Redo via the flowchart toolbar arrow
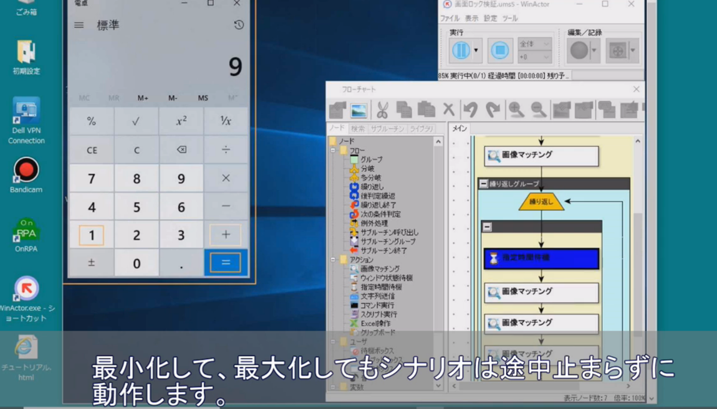The image size is (717, 409). tap(493, 110)
